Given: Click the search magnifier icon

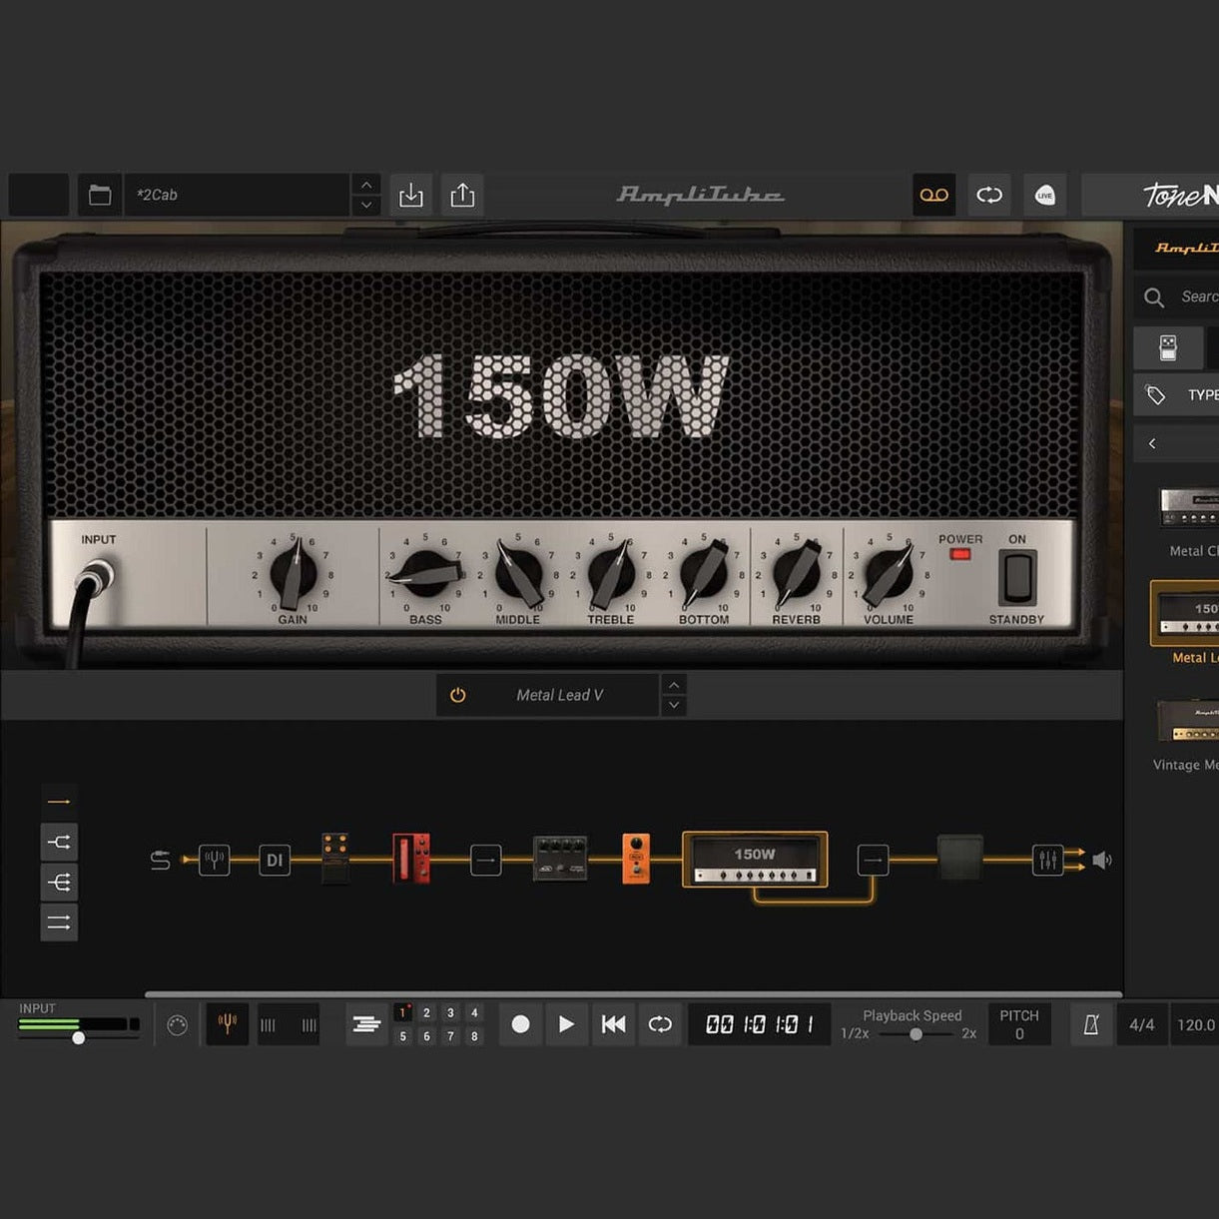Looking at the screenshot, I should 1154,298.
